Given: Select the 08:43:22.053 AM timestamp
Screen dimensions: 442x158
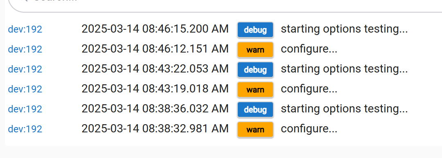Looking at the screenshot, I should 155,69.
